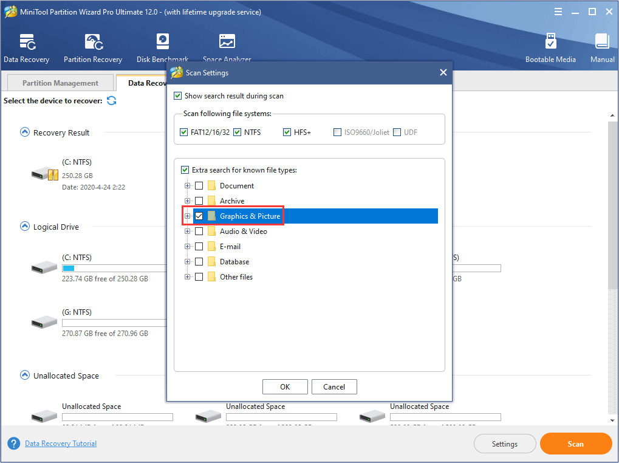The image size is (619, 463).
Task: Click the scrollbar up arrow
Action: click(612, 115)
